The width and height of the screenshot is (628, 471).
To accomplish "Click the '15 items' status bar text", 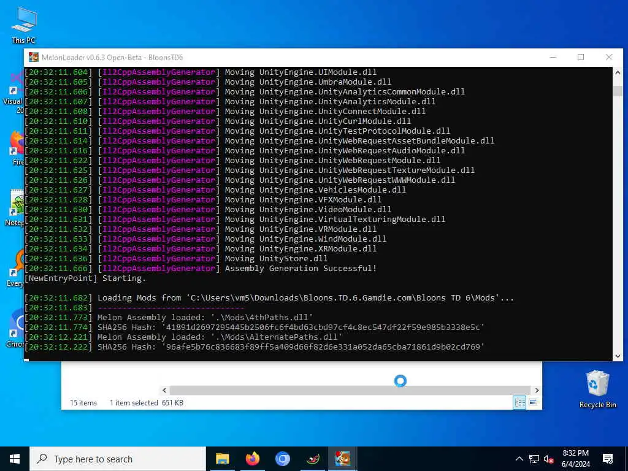I will point(83,403).
